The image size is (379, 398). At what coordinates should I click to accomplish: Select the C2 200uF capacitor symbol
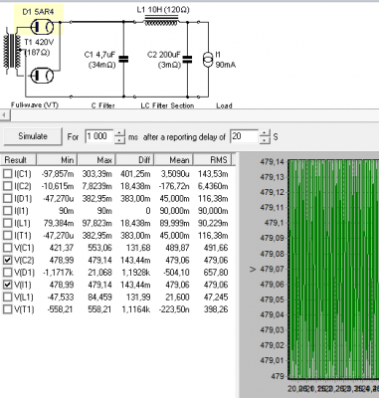pyautogui.click(x=187, y=60)
